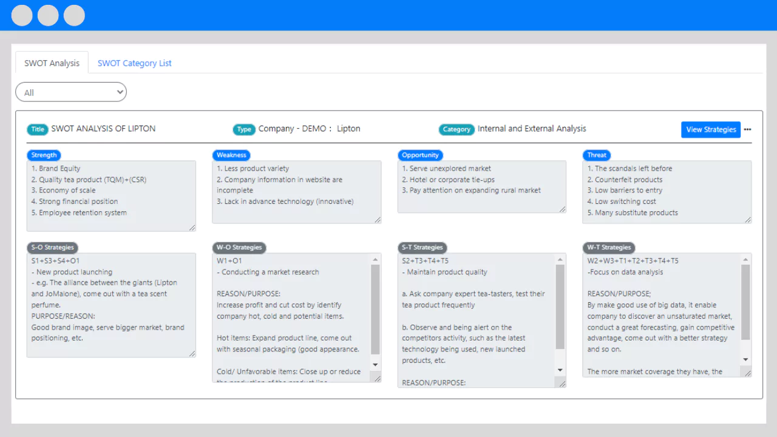Click the W-T Strategies scrollbar thumb
The image size is (777, 437).
[745, 302]
